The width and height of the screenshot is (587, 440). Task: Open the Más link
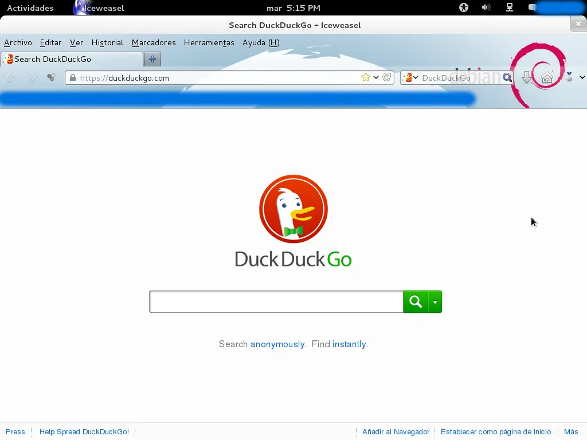pos(571,432)
